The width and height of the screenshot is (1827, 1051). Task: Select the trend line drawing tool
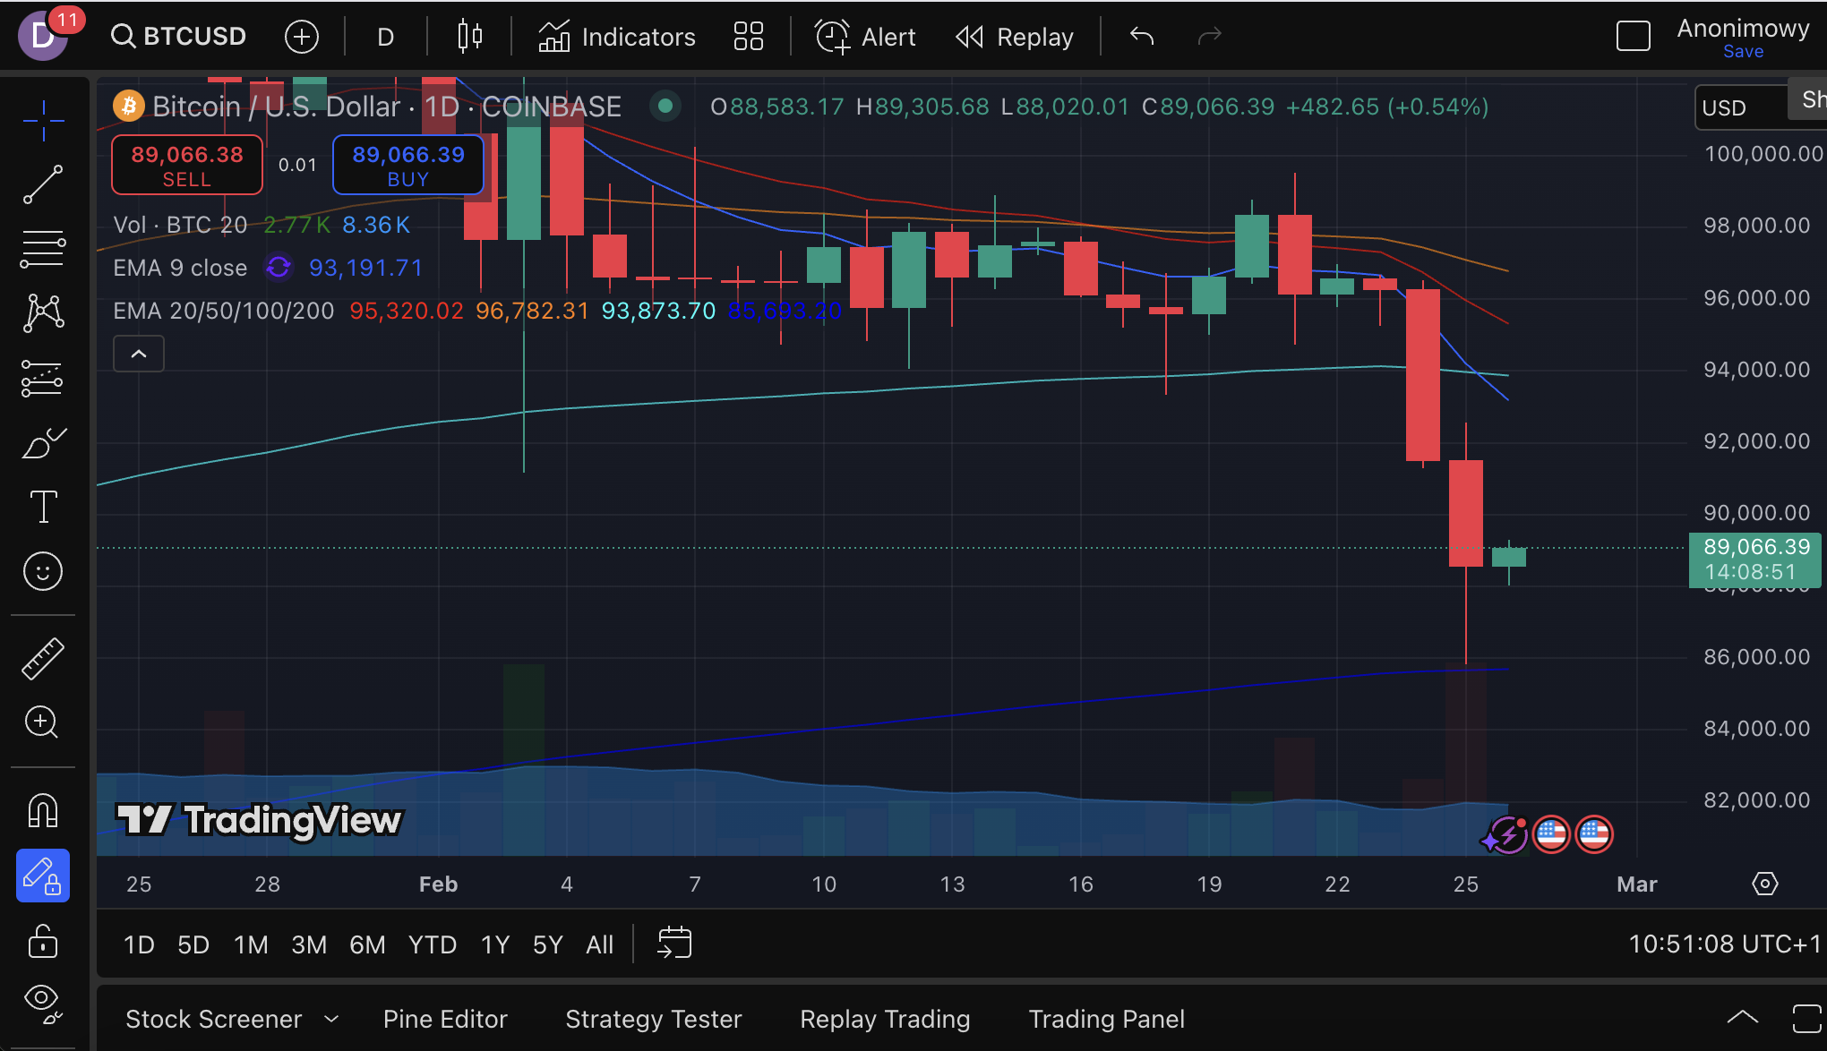[42, 184]
